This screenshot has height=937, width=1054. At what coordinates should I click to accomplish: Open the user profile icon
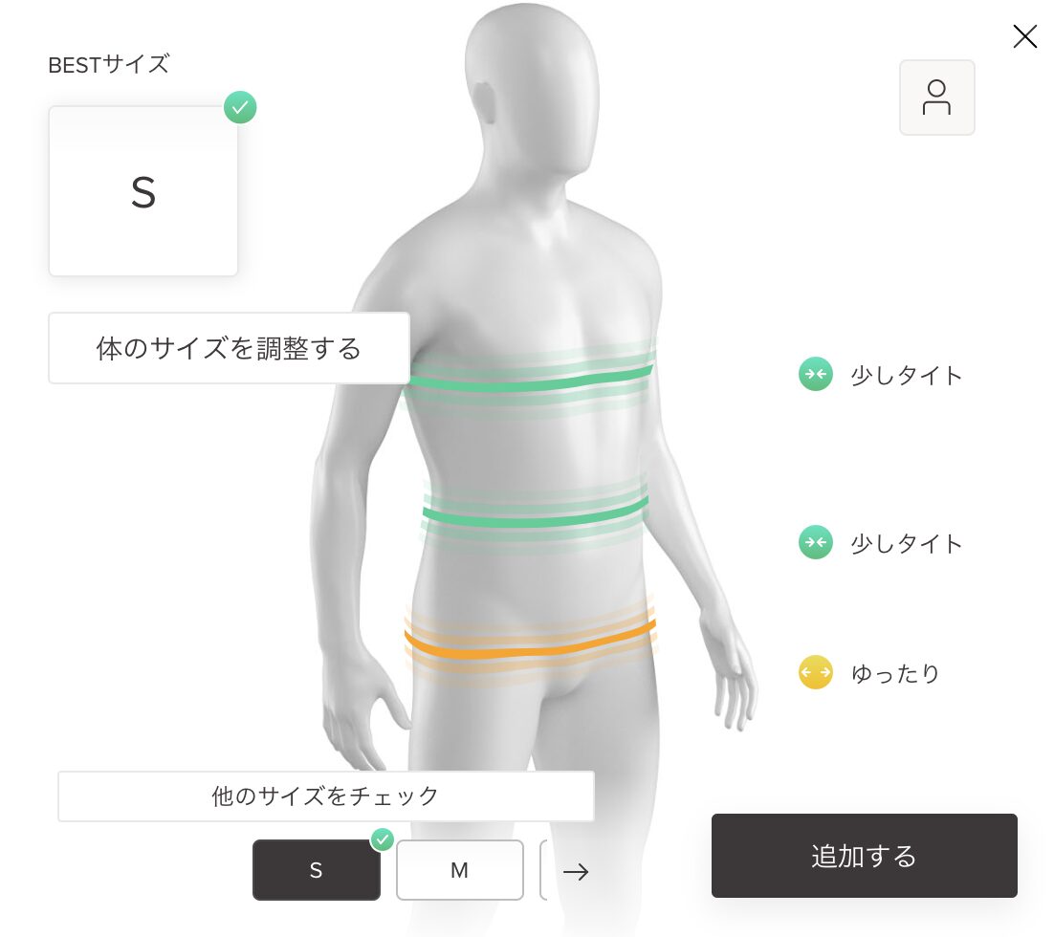(x=936, y=98)
